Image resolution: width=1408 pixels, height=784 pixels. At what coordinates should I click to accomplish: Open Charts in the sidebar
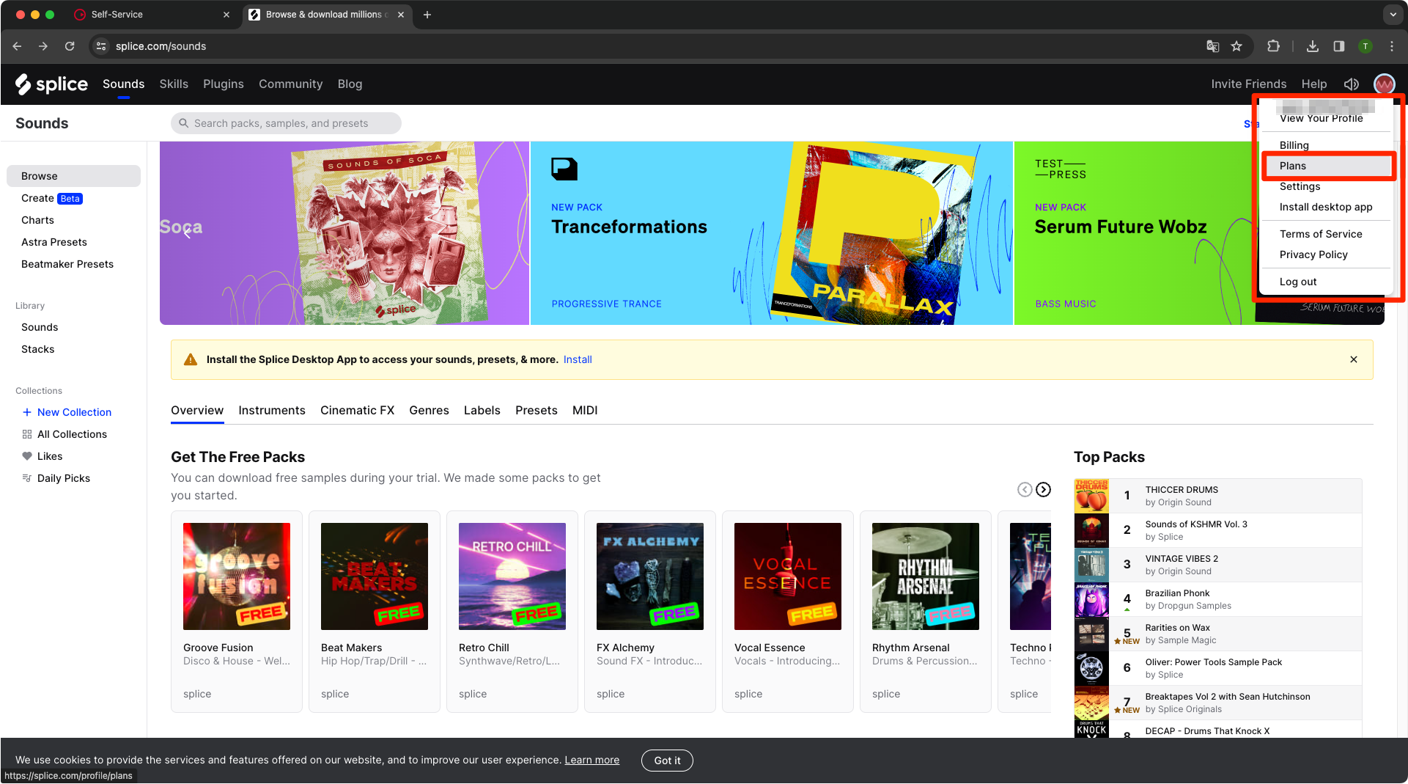click(x=37, y=220)
